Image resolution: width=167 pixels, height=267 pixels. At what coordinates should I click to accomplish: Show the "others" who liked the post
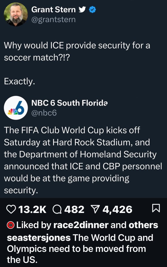(x=143, y=225)
